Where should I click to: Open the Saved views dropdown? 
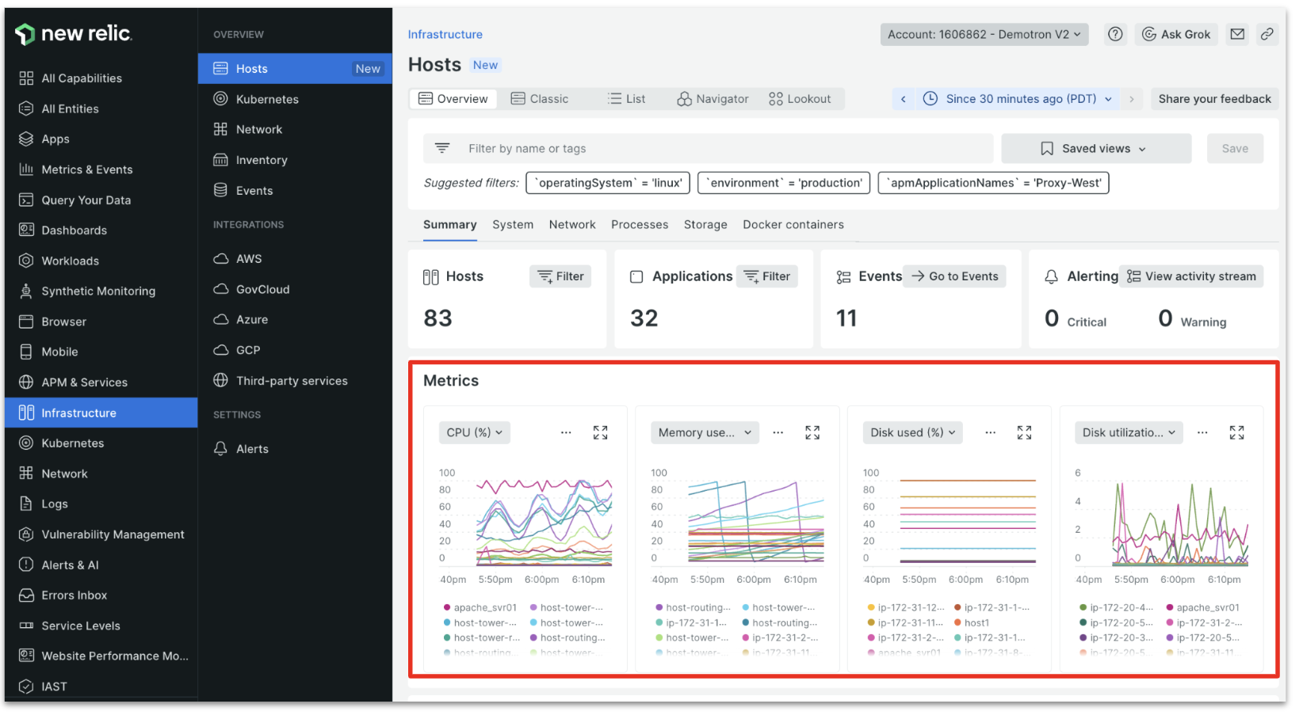[1096, 149]
